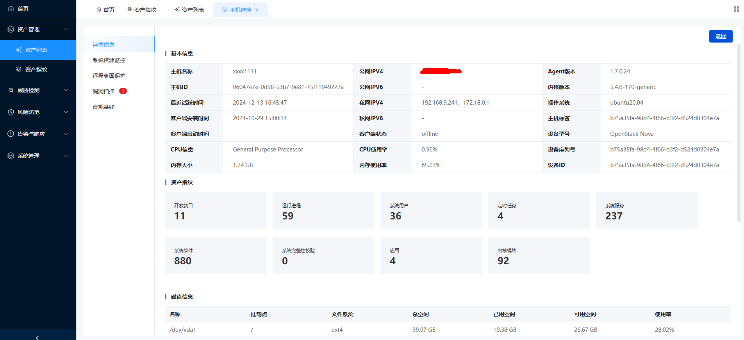Open the 漏洞扫描 section
The width and height of the screenshot is (744, 340).
[x=103, y=91]
